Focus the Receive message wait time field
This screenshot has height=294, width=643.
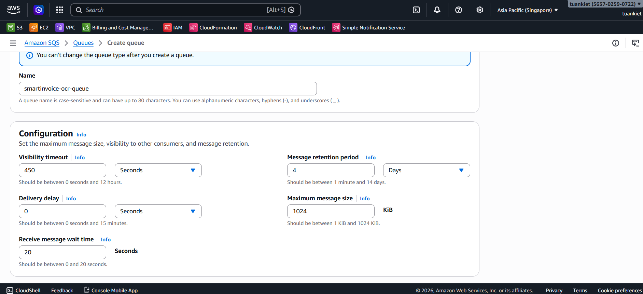(x=62, y=252)
